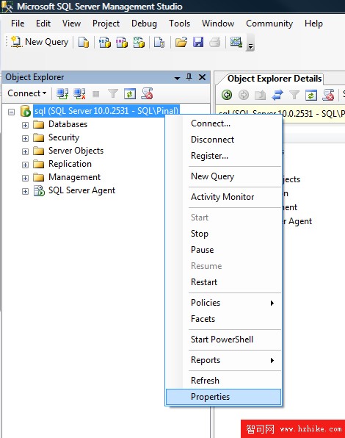Open the Community menu

(x=269, y=24)
